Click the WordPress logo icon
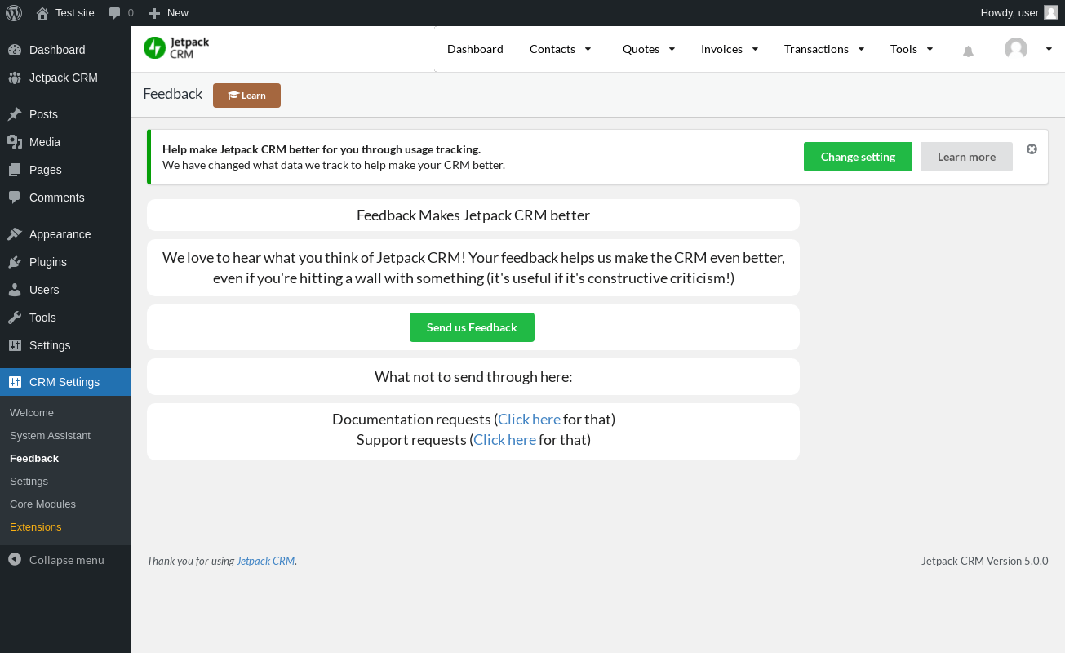The image size is (1065, 653). [14, 13]
